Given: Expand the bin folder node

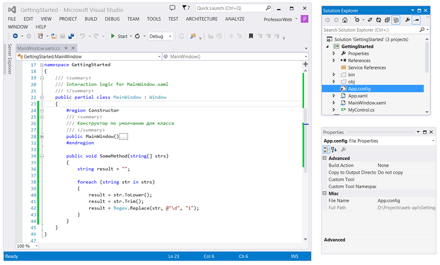Looking at the screenshot, I should [x=334, y=74].
